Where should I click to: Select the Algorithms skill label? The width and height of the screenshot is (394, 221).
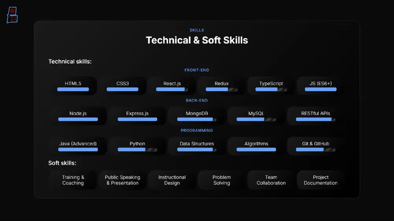click(x=256, y=144)
